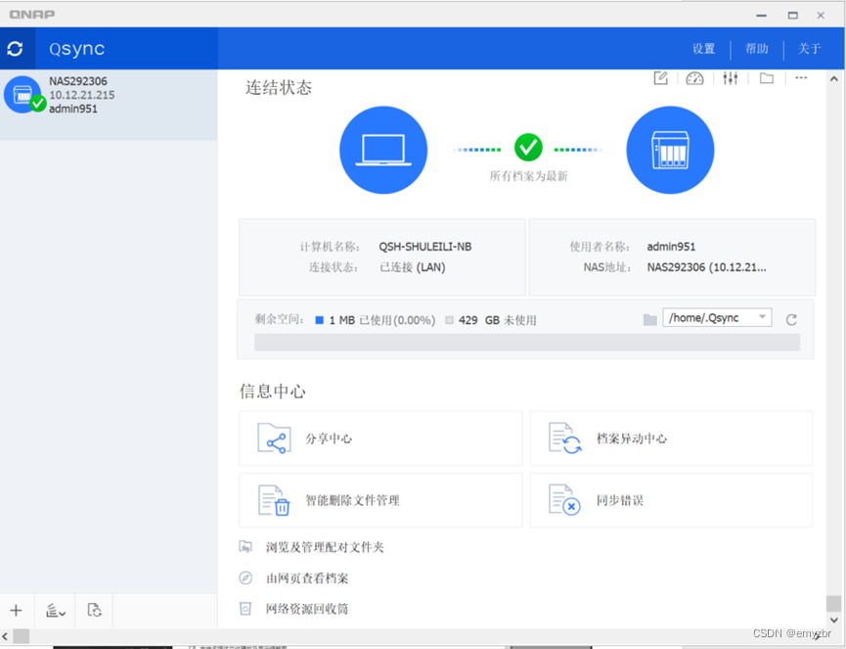Open 智能删除文件管理
The width and height of the screenshot is (846, 649).
point(380,500)
